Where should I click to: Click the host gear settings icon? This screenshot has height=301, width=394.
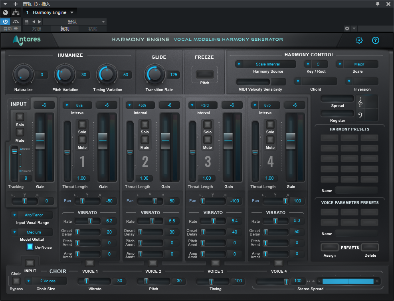point(347,28)
